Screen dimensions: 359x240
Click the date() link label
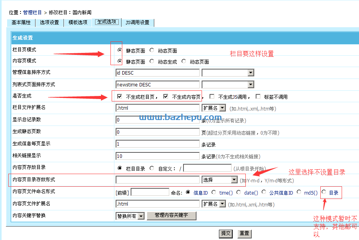tap(251, 193)
